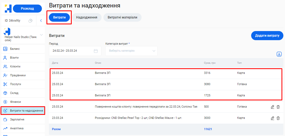Switch to the Витратні матеріали tab
The width and height of the screenshot is (285, 136).
(122, 17)
